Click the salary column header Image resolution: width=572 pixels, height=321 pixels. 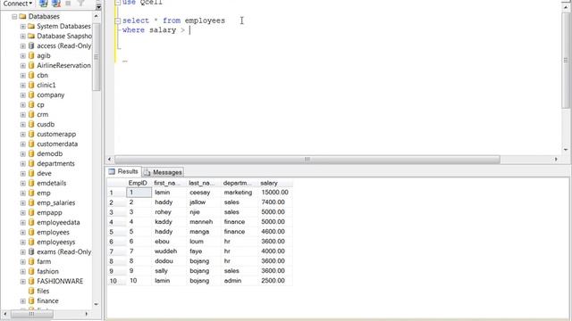tap(274, 183)
